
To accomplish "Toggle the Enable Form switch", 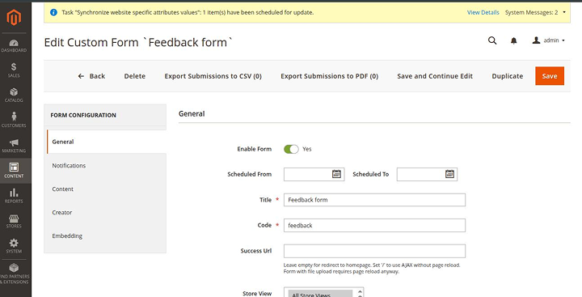I will tap(291, 149).
